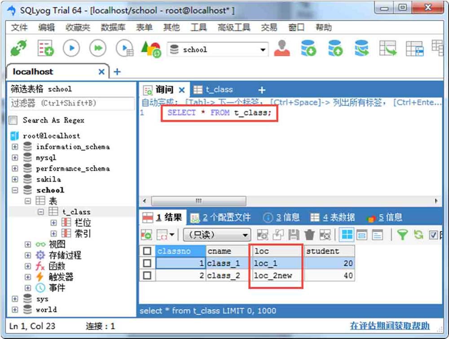Collapse the school database node
Image resolution: width=449 pixels, height=339 pixels.
click(15, 190)
